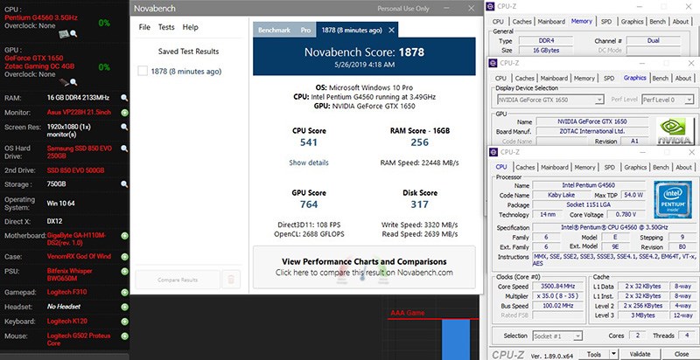The image size is (700, 360).
Task: Select Graphics tab in the middle CPU-Z window
Action: [635, 78]
